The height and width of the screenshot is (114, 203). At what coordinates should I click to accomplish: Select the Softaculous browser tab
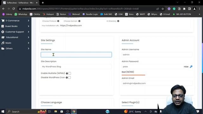click(20, 3)
